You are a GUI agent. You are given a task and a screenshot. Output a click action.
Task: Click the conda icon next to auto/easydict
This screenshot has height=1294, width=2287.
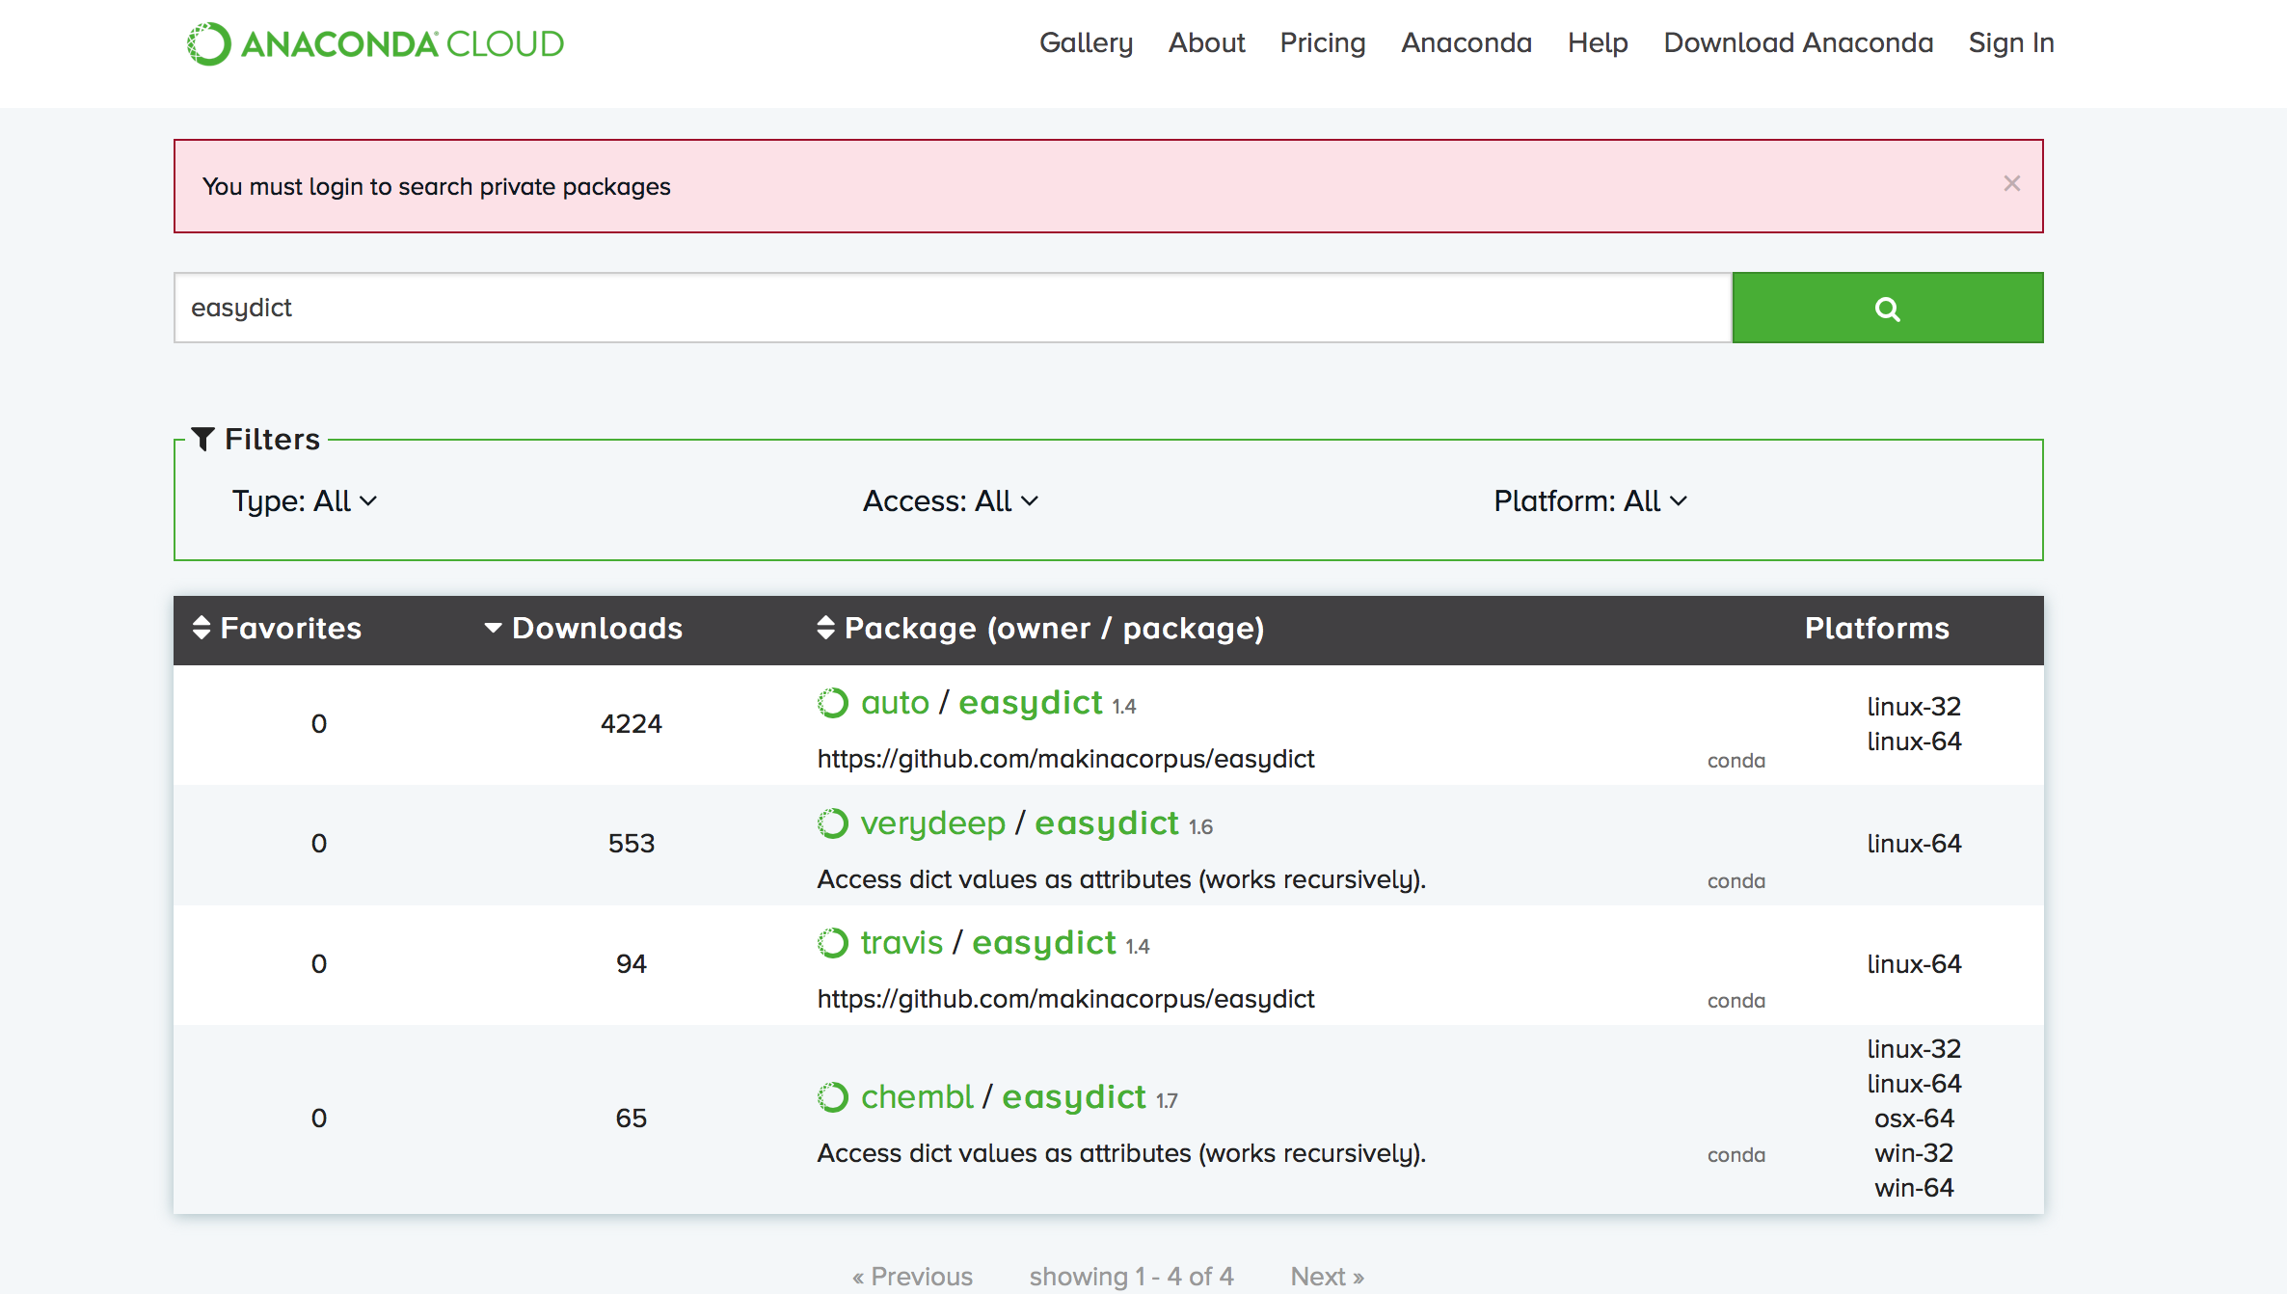pos(1735,760)
